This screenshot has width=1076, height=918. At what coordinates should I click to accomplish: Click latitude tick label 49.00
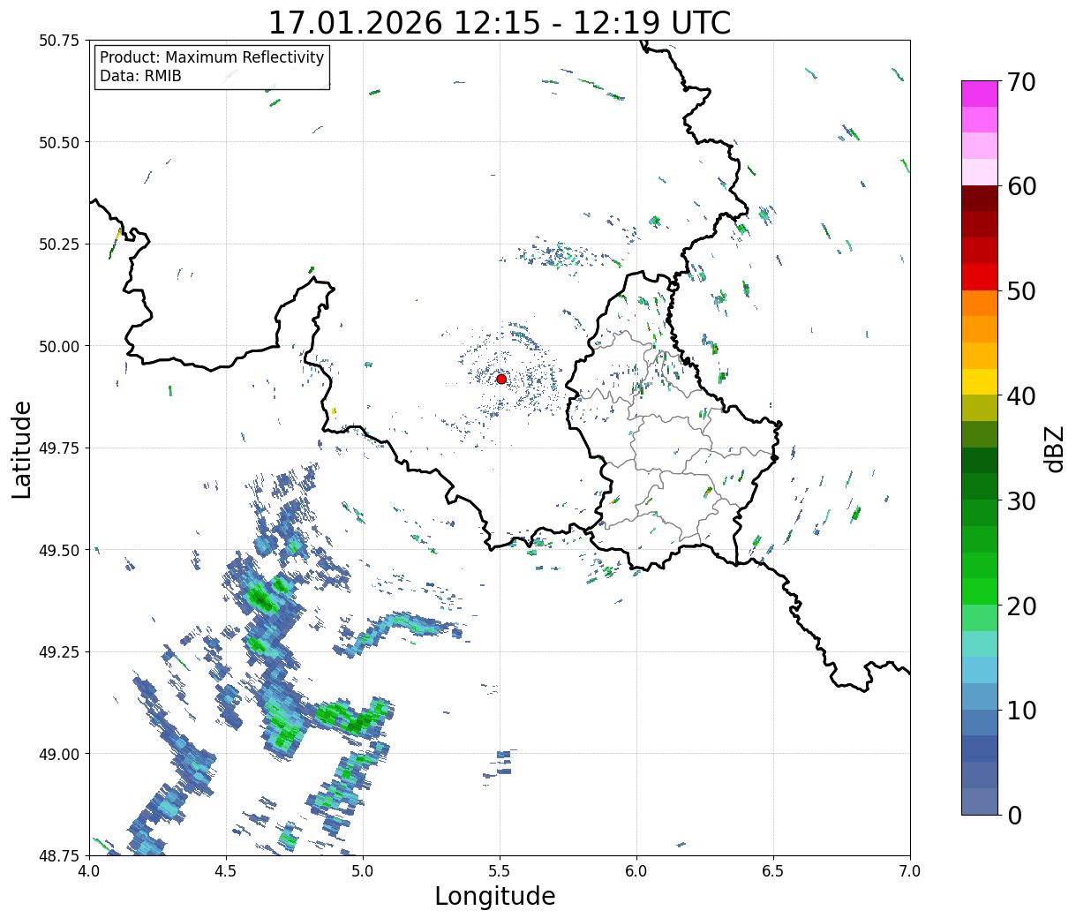[59, 754]
